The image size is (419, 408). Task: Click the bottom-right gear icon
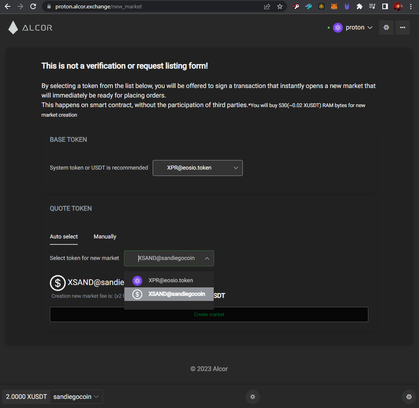point(409,397)
